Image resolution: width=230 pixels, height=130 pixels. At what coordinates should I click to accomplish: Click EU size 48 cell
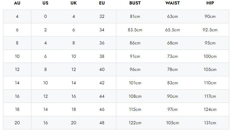(102, 123)
